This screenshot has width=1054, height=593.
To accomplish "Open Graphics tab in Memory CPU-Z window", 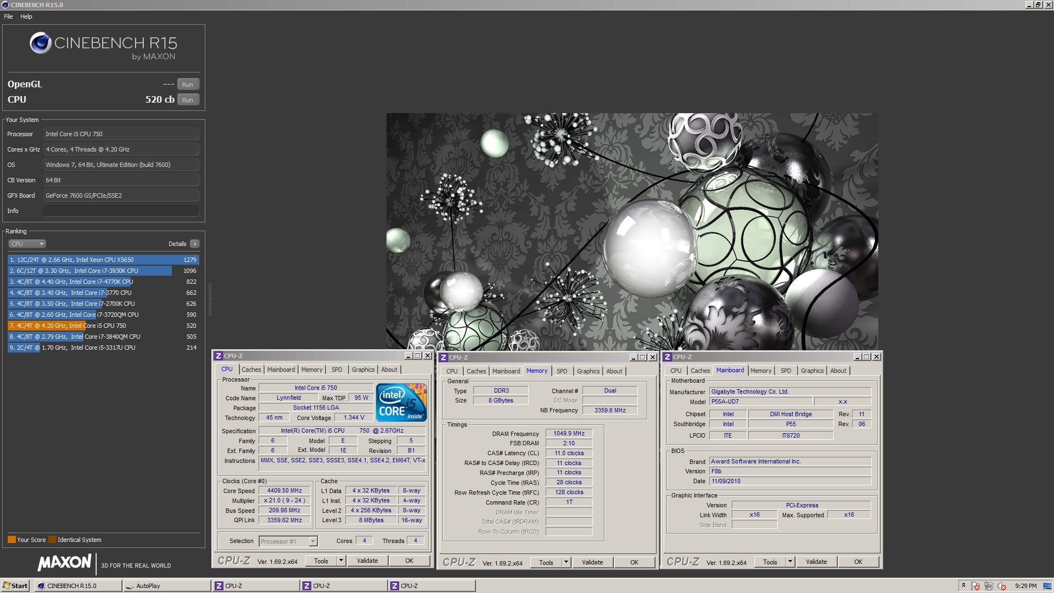I will 588,371.
